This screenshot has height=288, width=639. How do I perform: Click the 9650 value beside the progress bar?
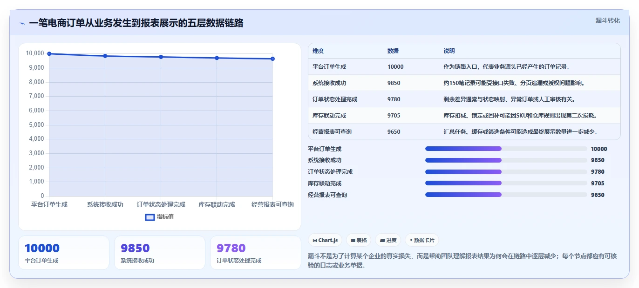pyautogui.click(x=598, y=195)
